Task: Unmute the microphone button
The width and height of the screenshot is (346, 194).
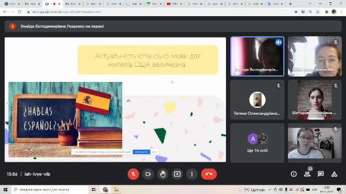Action: (134, 174)
